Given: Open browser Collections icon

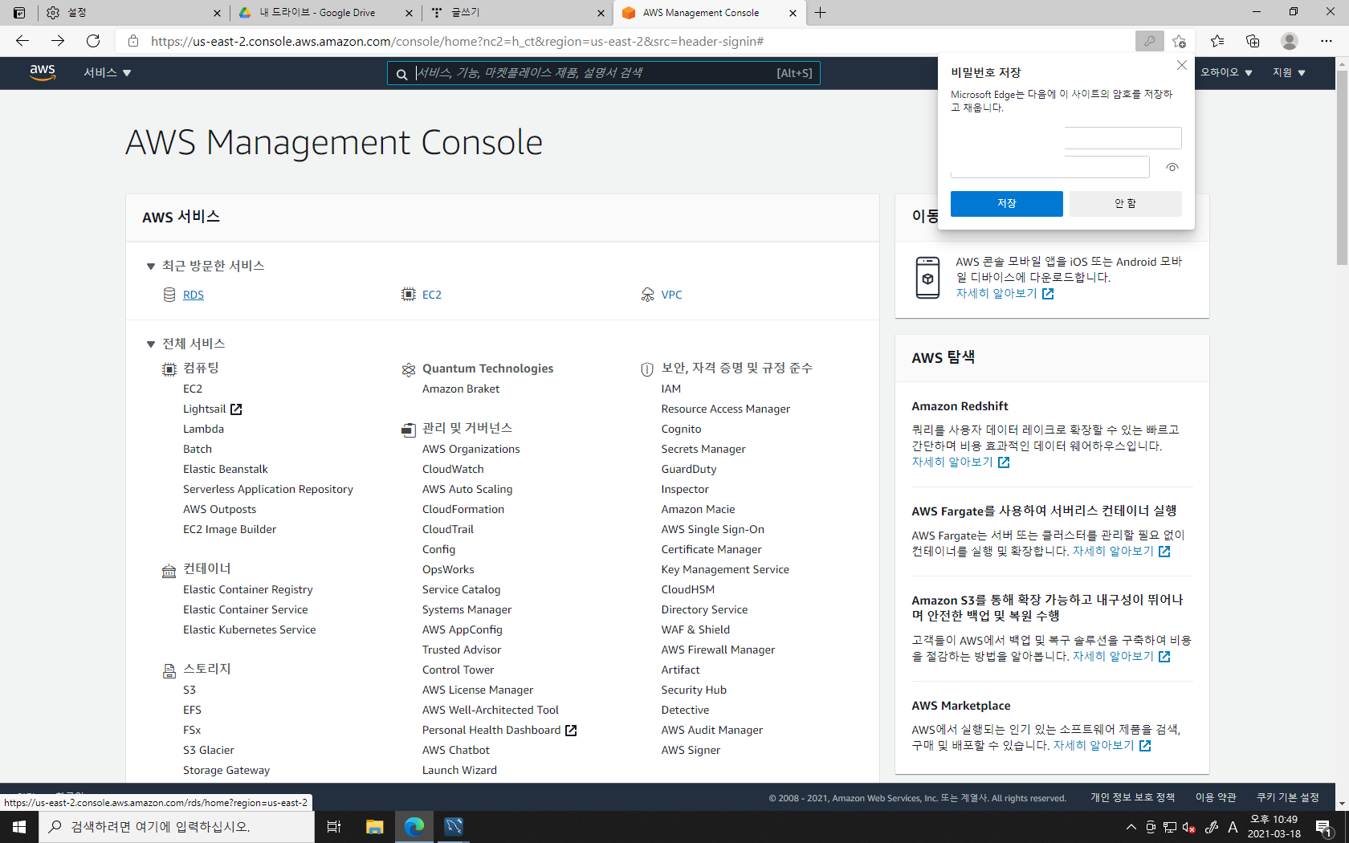Looking at the screenshot, I should pos(1253,41).
